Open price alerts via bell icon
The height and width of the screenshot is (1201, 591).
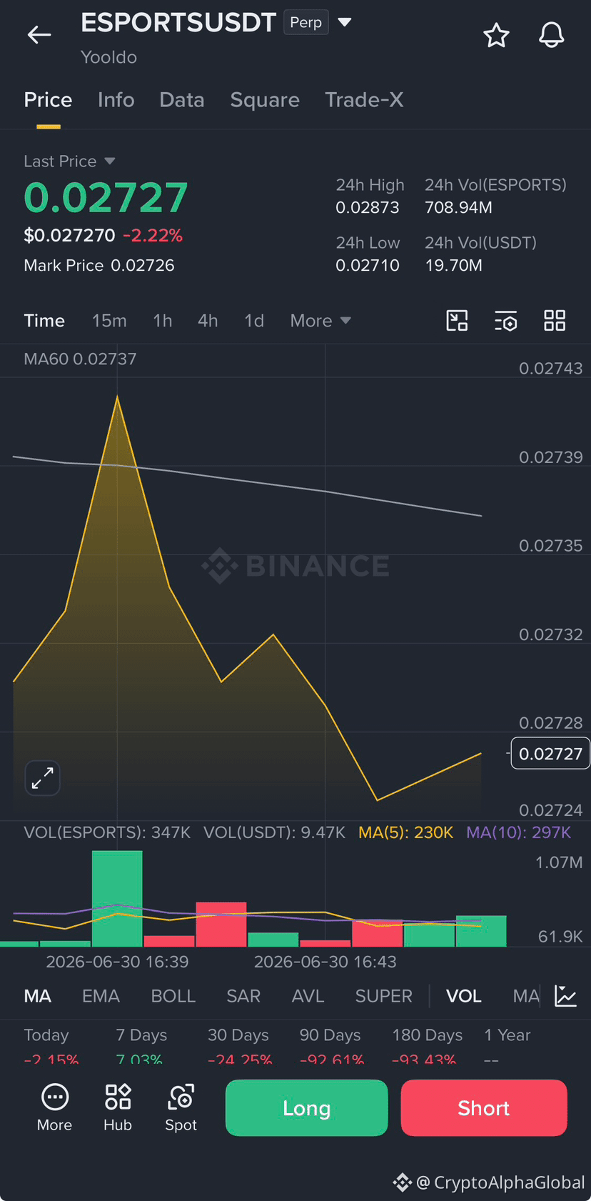point(551,35)
